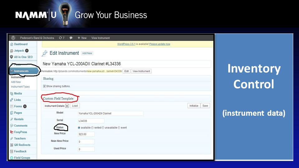Click the View Instrument button under title
The width and height of the screenshot is (299, 168).
point(141,71)
